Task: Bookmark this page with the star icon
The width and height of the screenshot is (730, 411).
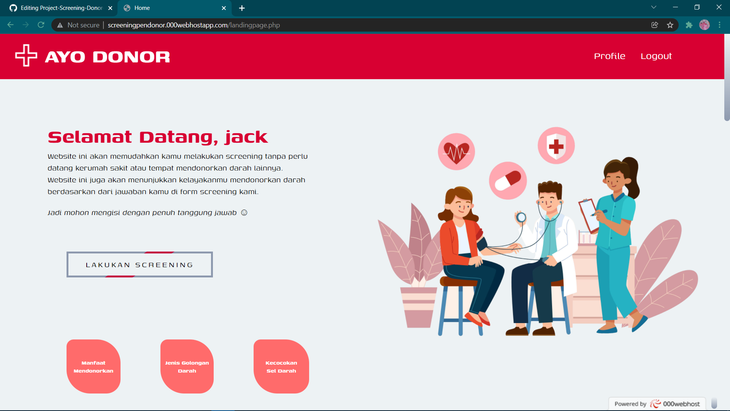Action: coord(670,25)
